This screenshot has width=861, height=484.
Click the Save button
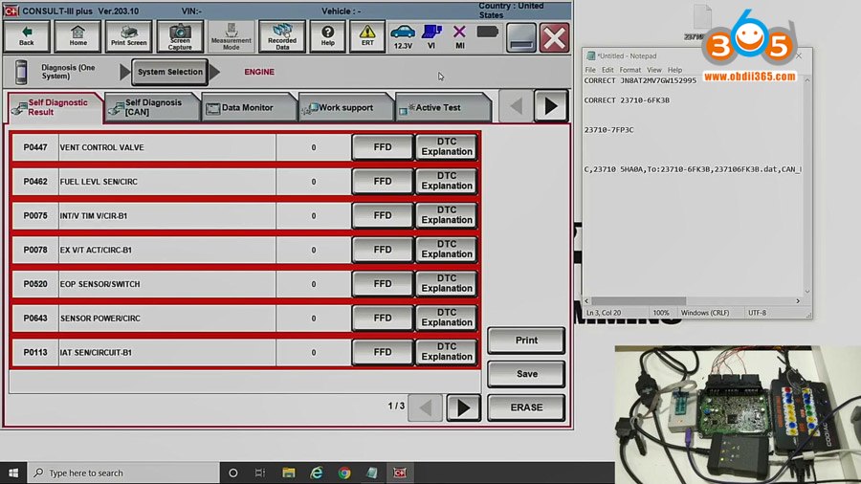tap(526, 374)
